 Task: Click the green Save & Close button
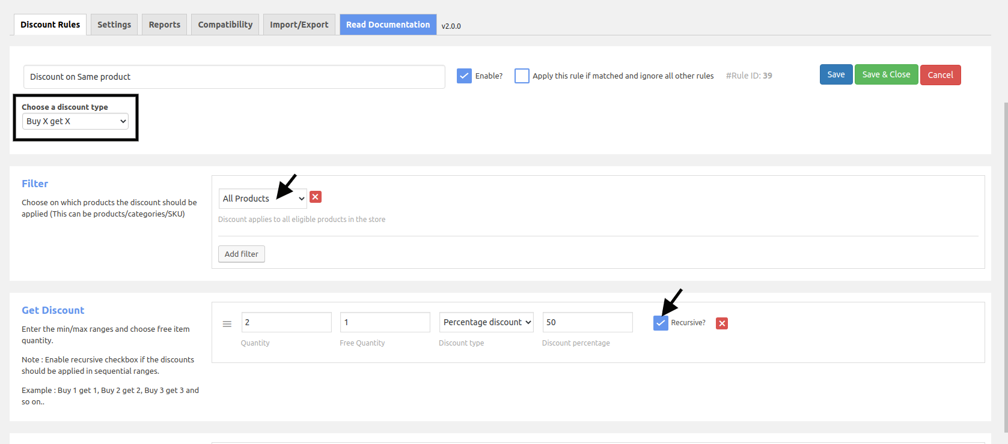tap(887, 74)
